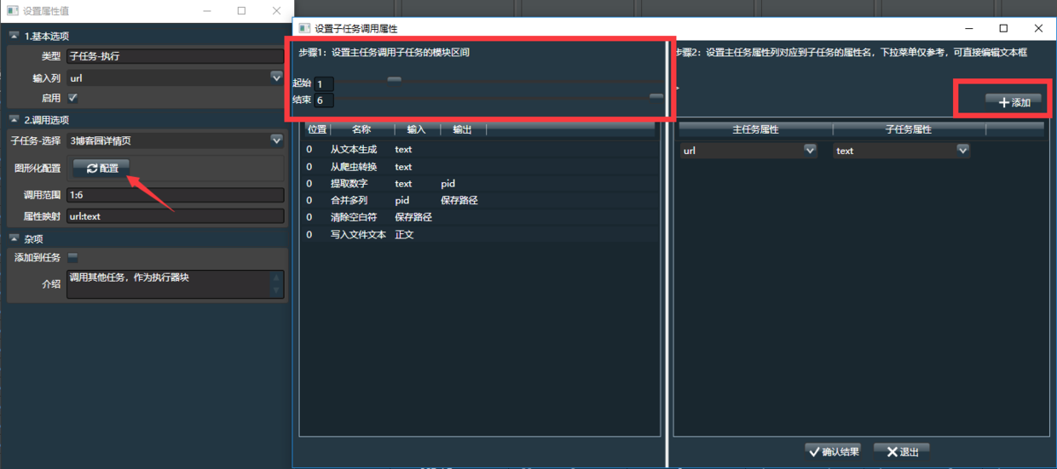Click the 子任务属性 column header
Image resolution: width=1057 pixels, height=469 pixels.
click(909, 129)
